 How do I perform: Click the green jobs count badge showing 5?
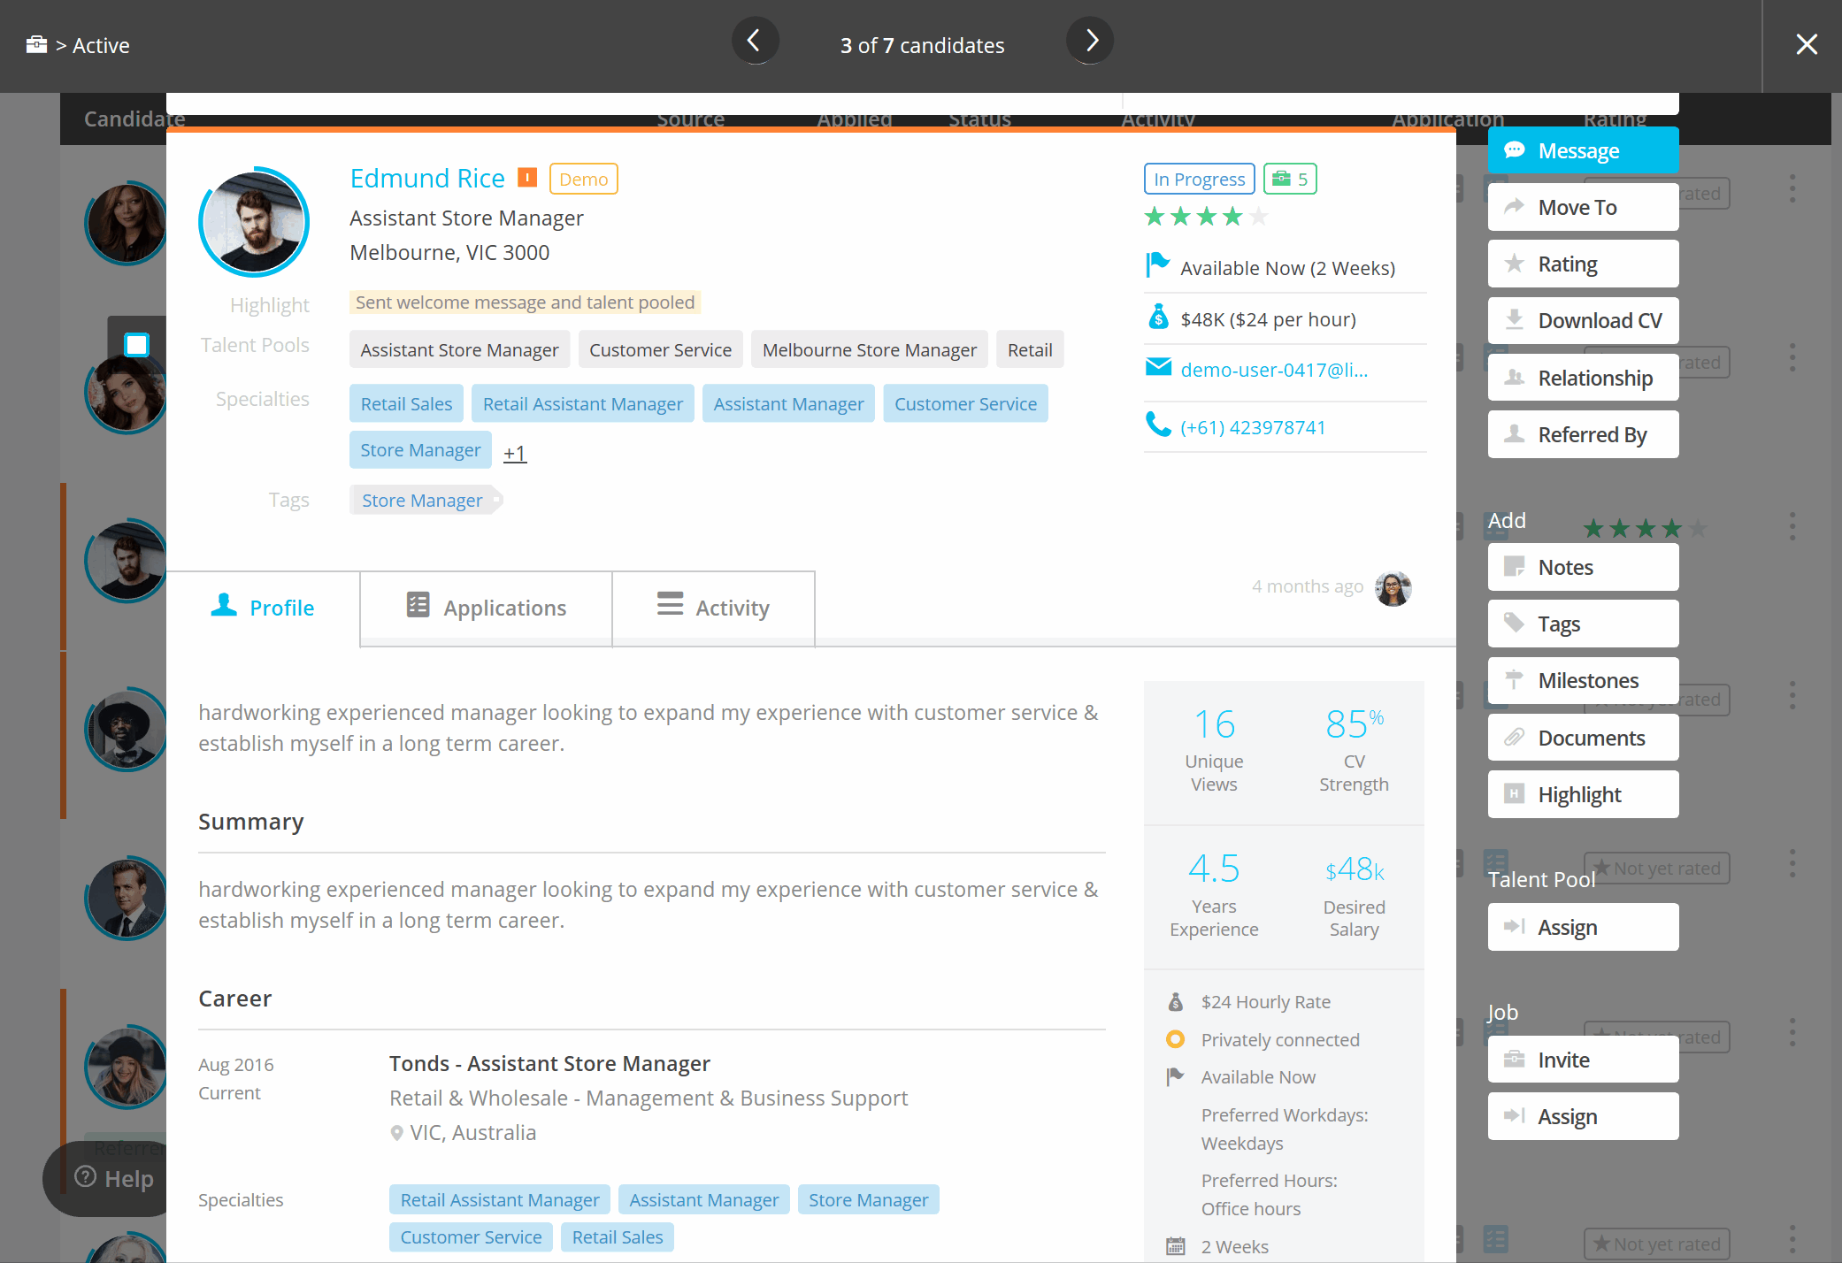[1290, 180]
